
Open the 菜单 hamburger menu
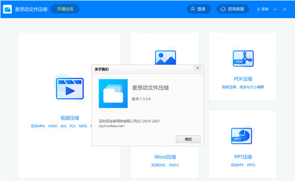pos(263,9)
